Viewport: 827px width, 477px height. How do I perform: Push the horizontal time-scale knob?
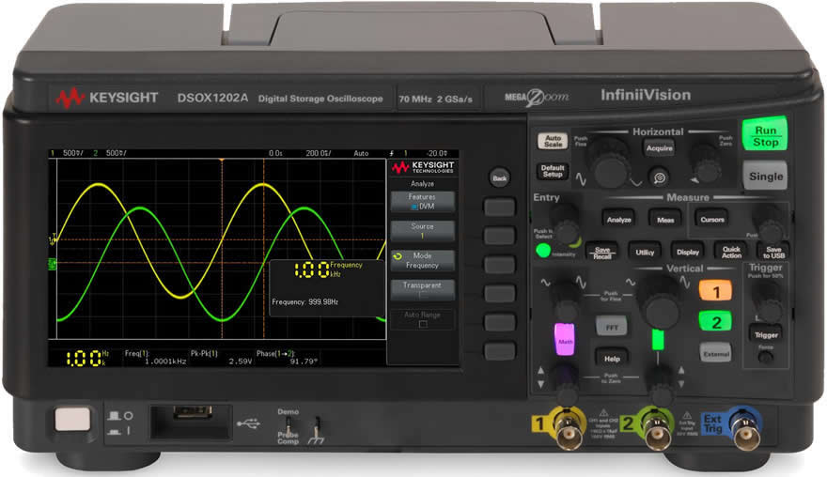(x=611, y=164)
